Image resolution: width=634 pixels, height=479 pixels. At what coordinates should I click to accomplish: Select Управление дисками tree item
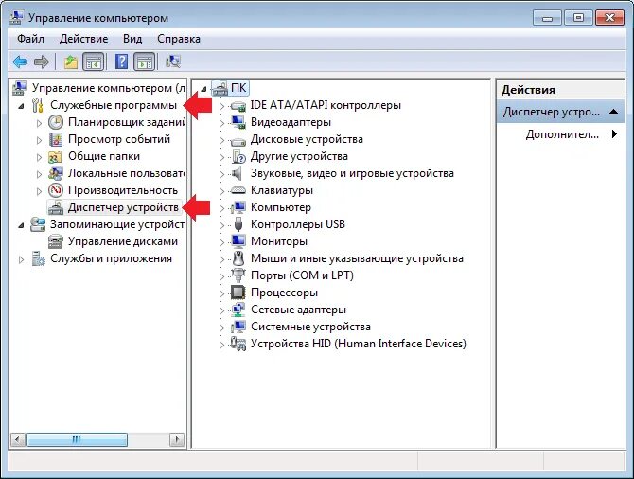tap(122, 241)
